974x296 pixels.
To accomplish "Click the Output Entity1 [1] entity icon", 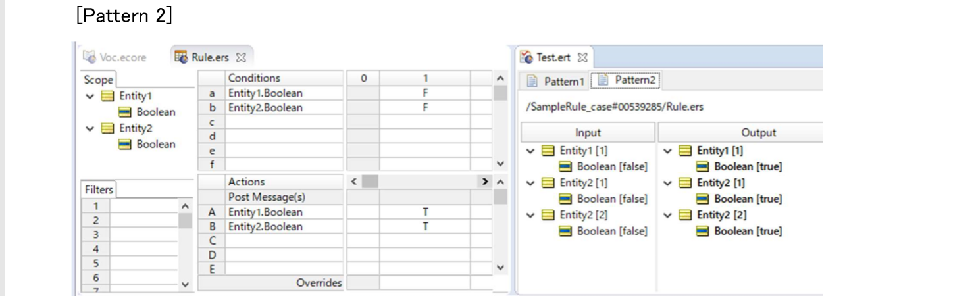I will (x=685, y=151).
